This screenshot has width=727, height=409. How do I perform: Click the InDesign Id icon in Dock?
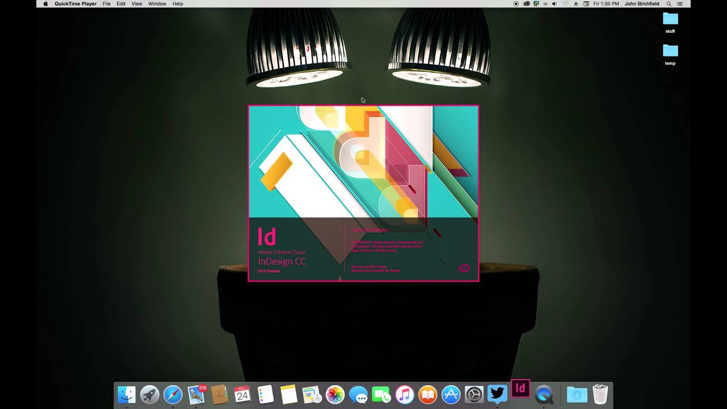[520, 389]
